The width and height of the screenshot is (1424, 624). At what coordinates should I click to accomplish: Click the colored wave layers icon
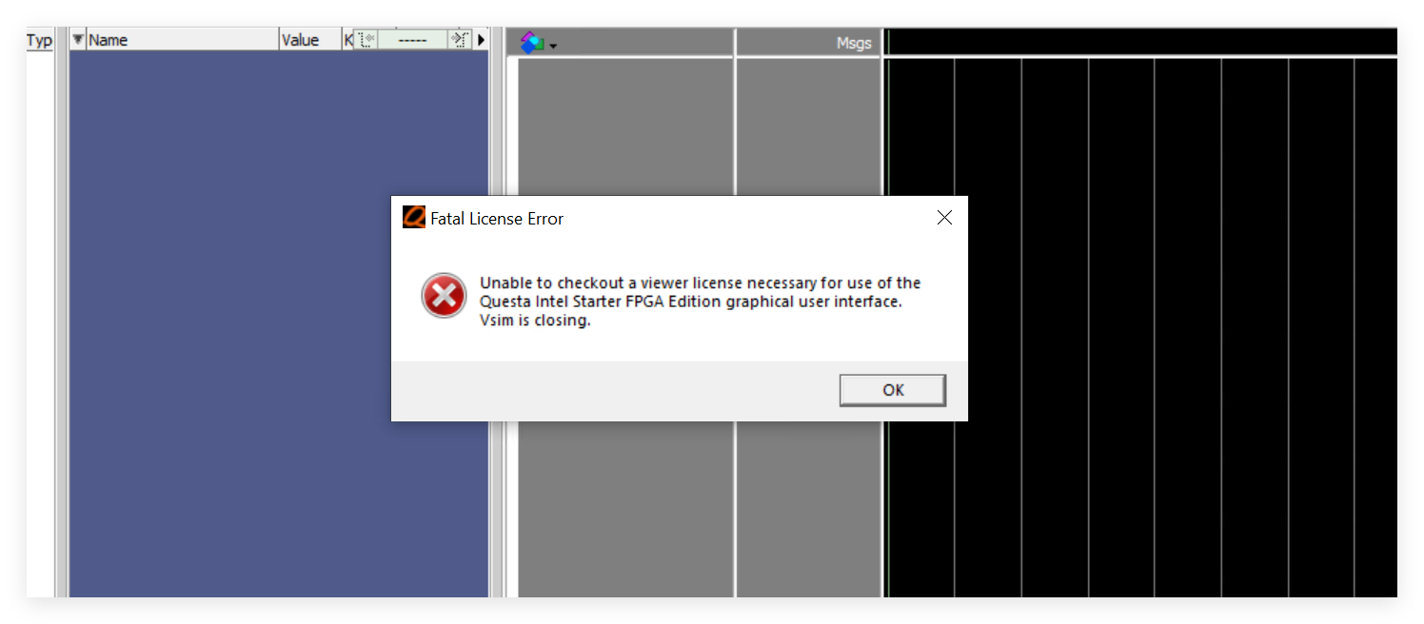532,43
